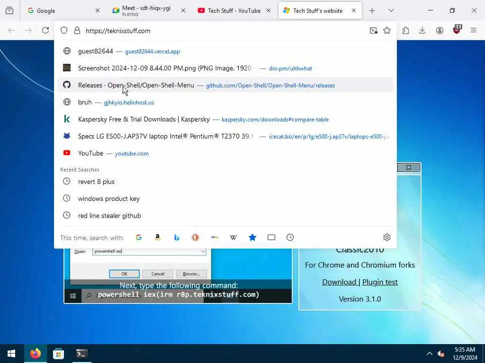Viewport: 485px width, 363px height.
Task: Open the Run dialog command dropdown arrow
Action: pyautogui.click(x=203, y=251)
